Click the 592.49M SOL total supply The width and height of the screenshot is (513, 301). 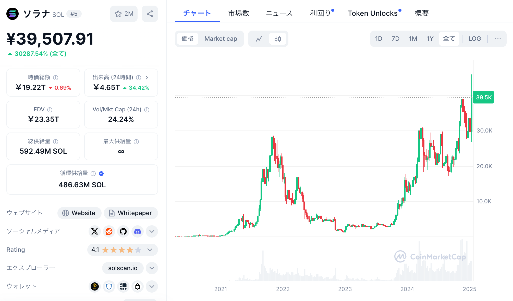point(43,151)
